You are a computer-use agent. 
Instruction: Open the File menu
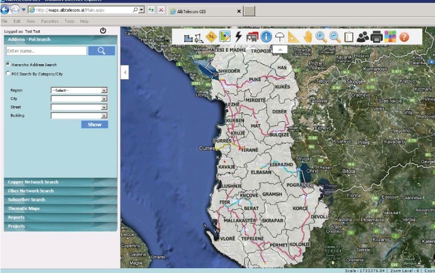(4, 21)
